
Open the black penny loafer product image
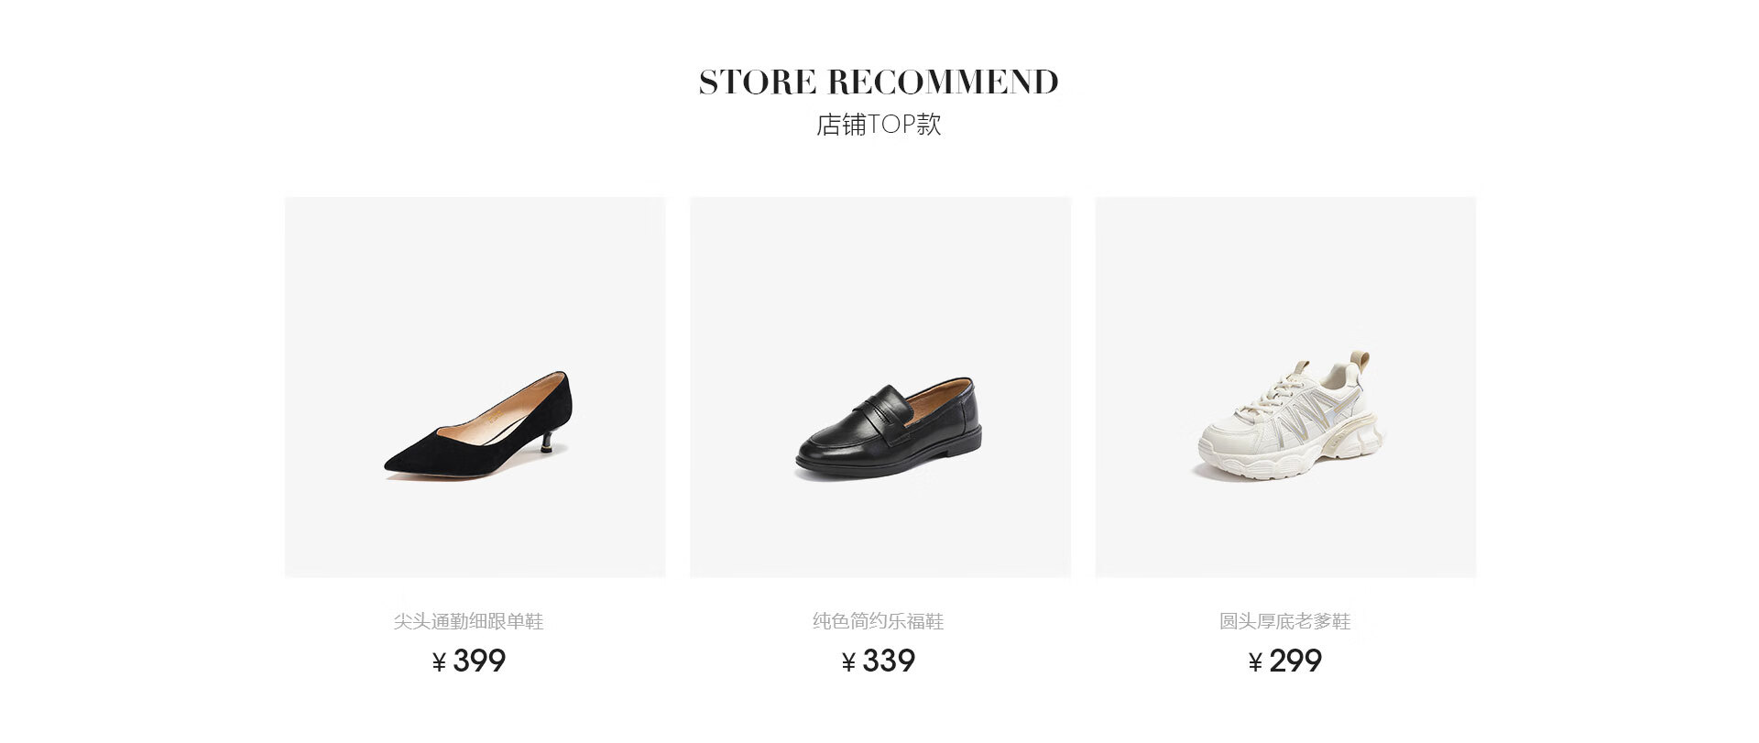880,387
